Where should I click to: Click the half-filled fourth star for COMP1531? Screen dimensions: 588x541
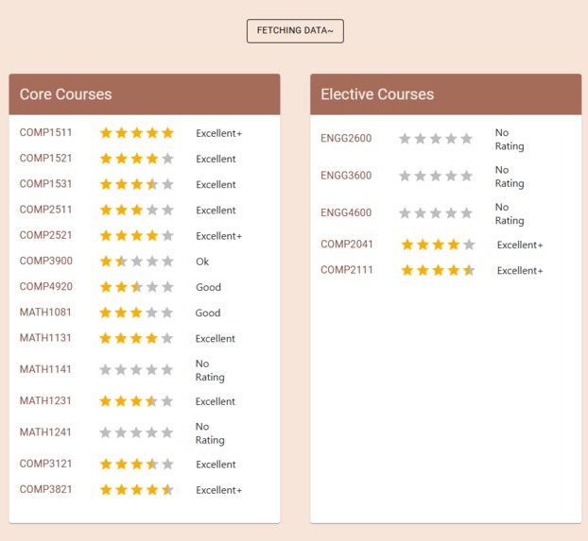tap(152, 184)
